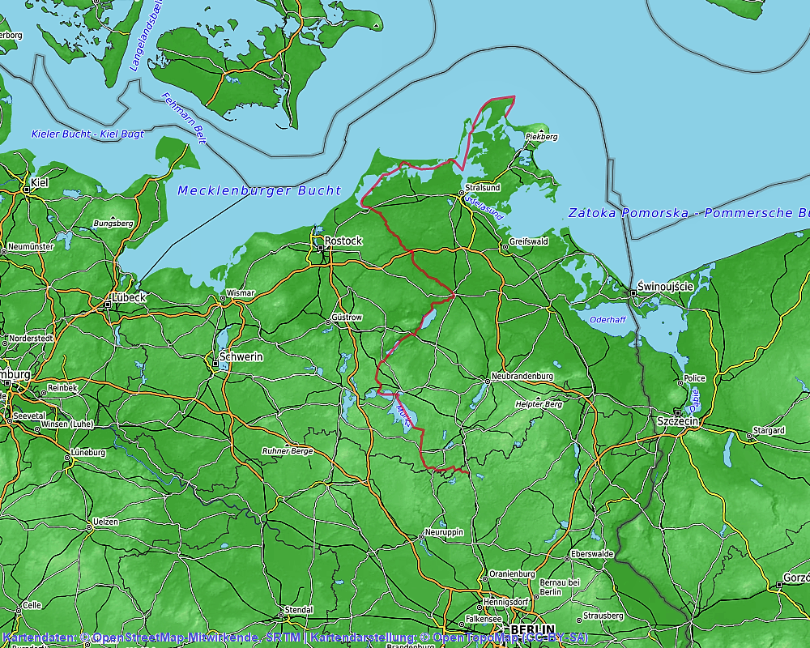Click the Helpter Berg peak label
810x648 pixels.
[x=539, y=403]
